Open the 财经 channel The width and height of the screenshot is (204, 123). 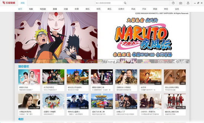click(x=166, y=9)
